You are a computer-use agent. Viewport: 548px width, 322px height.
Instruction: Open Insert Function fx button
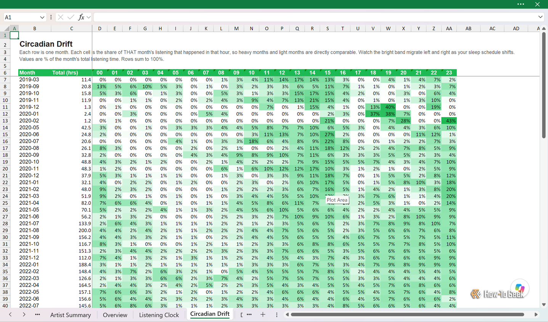click(81, 17)
